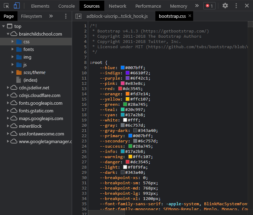This screenshot has width=253, height=215.
Task: Switch to adblock-uiscrip...tclick_hook.js file tab
Action: pyautogui.click(x=117, y=16)
